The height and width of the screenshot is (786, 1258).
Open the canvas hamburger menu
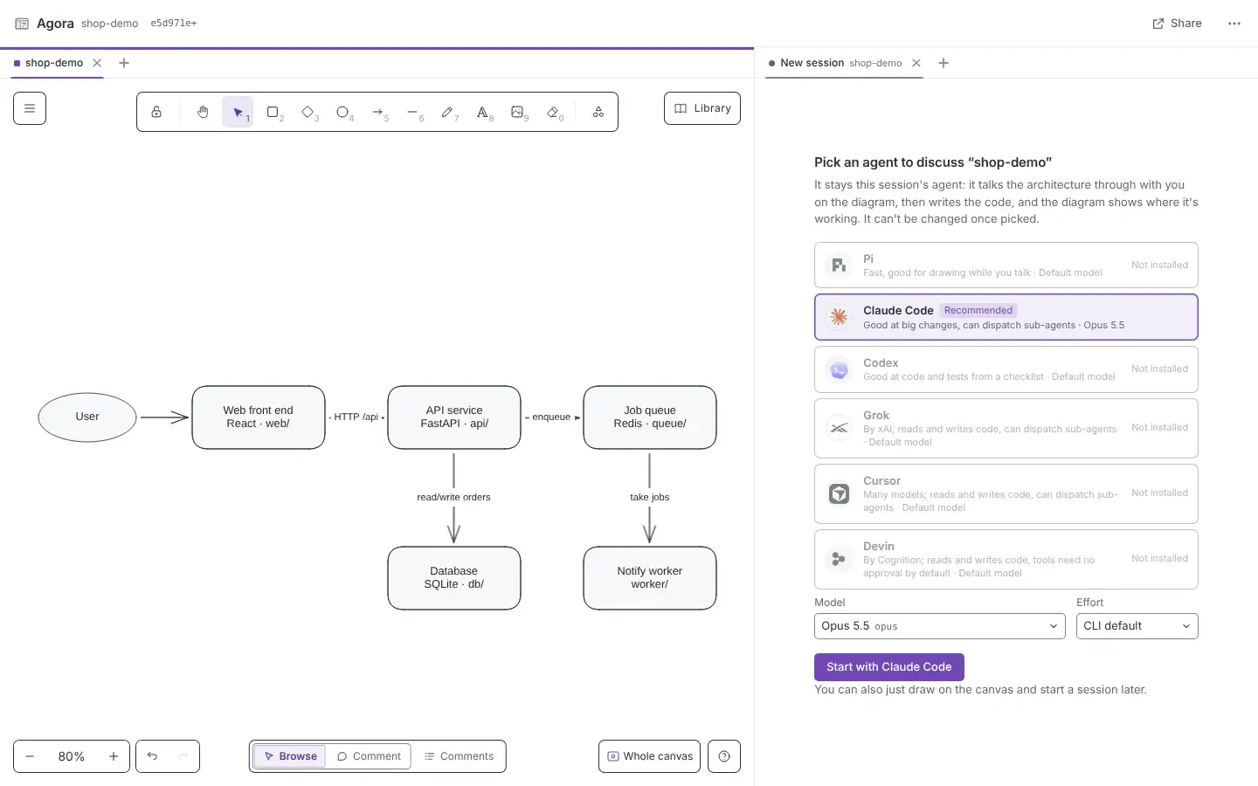coord(30,108)
